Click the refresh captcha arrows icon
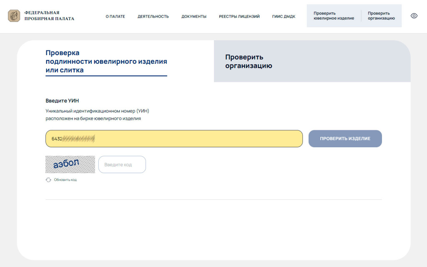Viewport: 427px width, 267px height. tap(48, 180)
